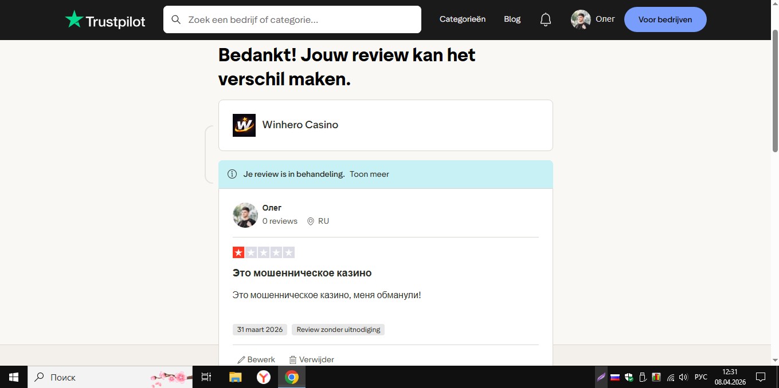Screen dimensions: 779x388
Task: Click the Bewerk pencil edit icon
Action: coord(241,360)
